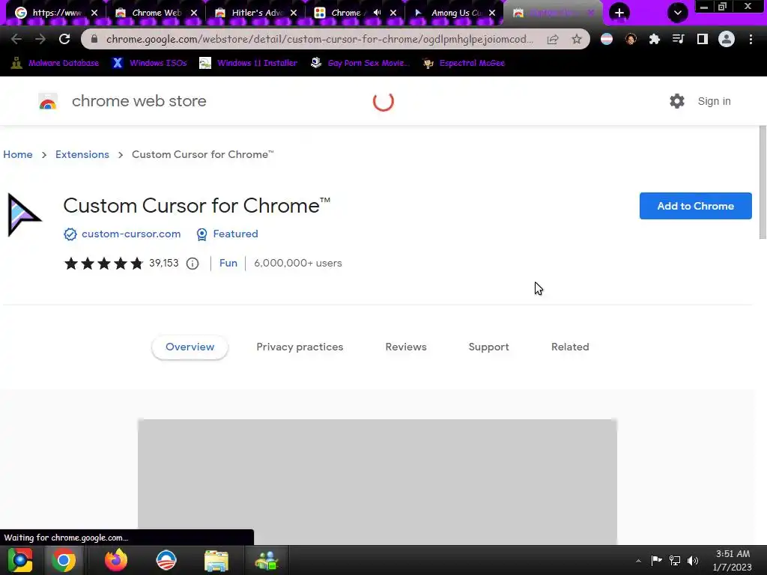The image size is (767, 575).
Task: Close the Hitler's Adv tab
Action: click(x=294, y=13)
